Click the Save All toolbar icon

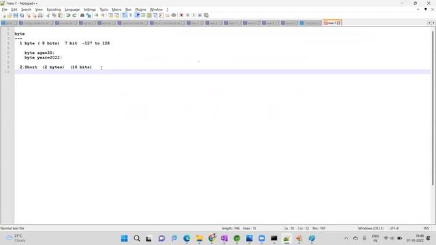tap(22, 15)
